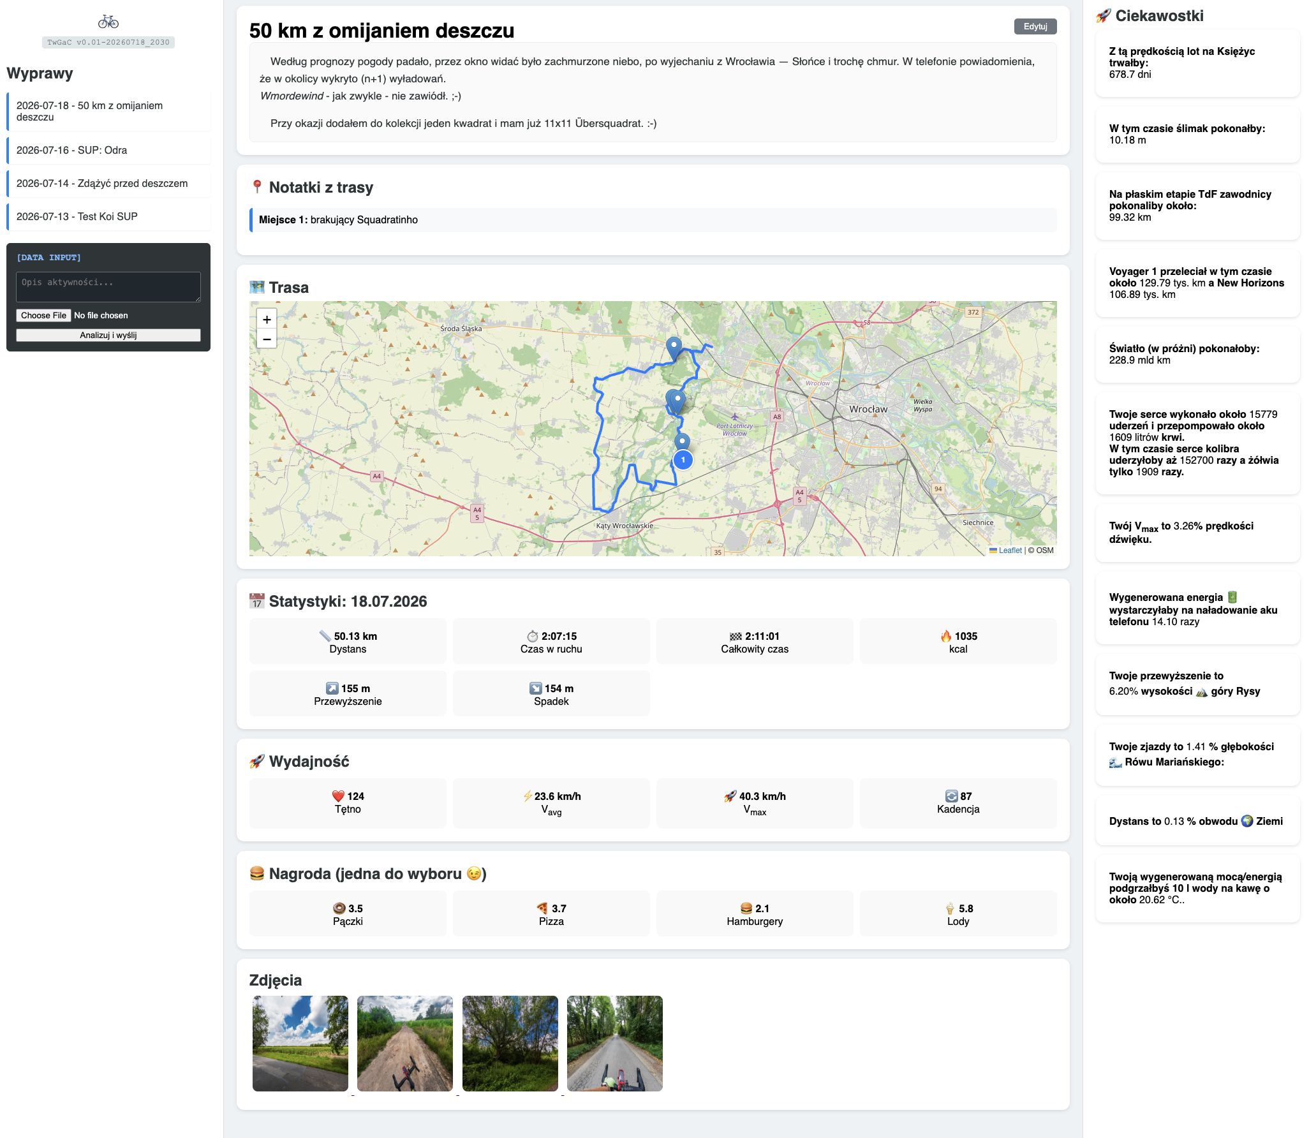Click the northernmost blue map pin
1309x1138 pixels.
[674, 349]
